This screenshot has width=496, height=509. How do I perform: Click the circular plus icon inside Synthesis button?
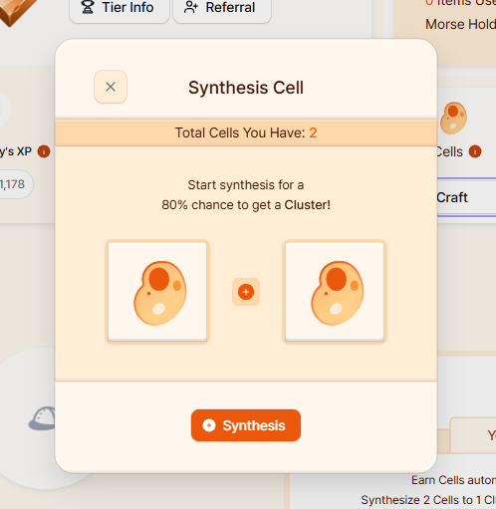click(x=209, y=425)
